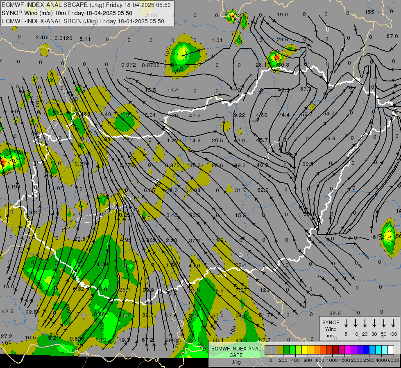Click the map value '126'

[x=265, y=290]
